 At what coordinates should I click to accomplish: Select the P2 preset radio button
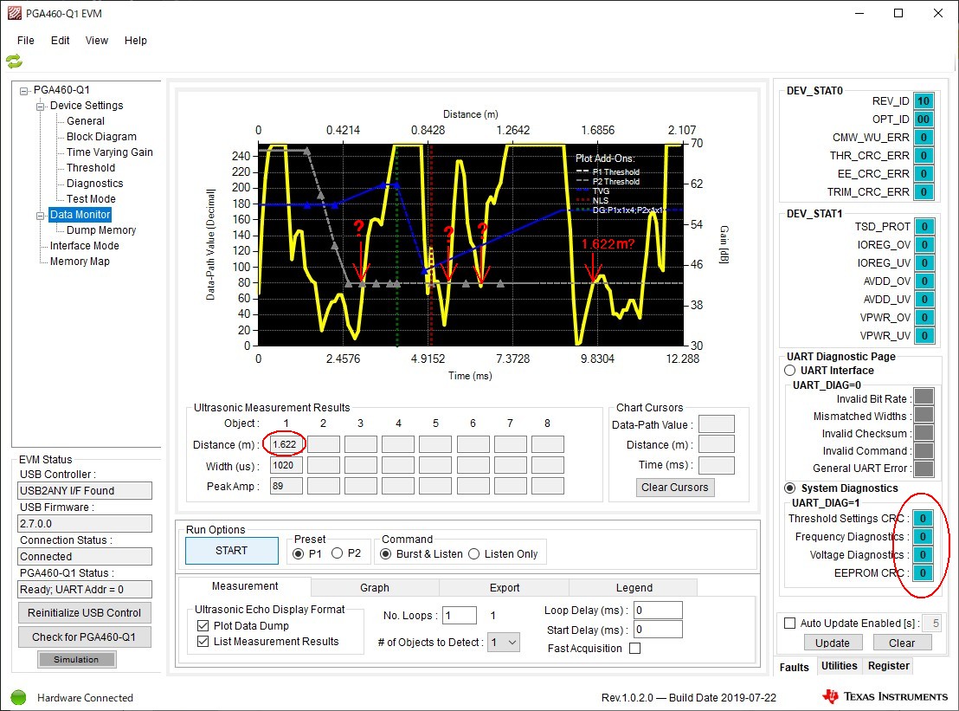337,553
